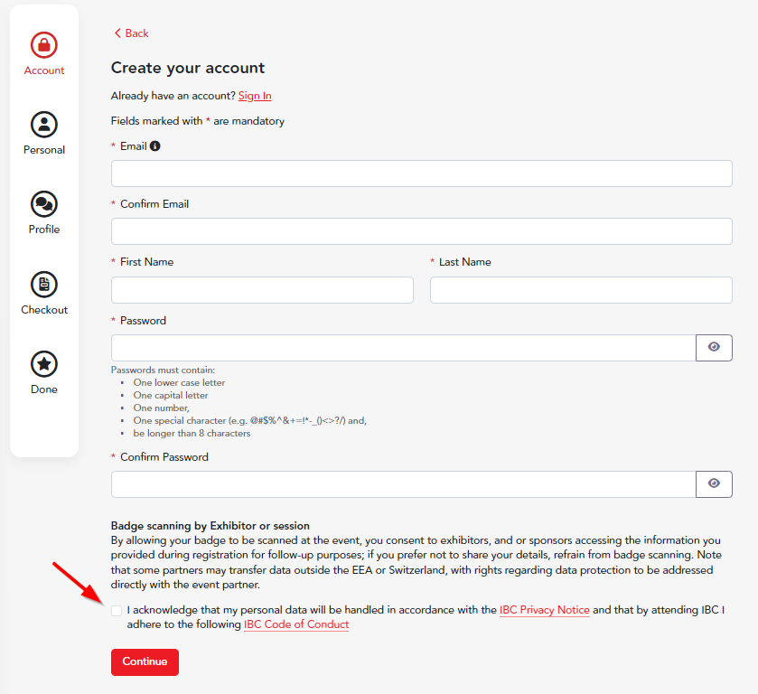Click the Account lock icon
Viewport: 758px width, 694px height.
[44, 44]
